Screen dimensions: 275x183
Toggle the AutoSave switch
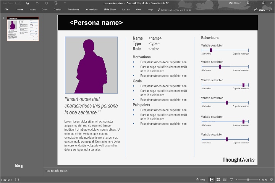click(x=17, y=3)
